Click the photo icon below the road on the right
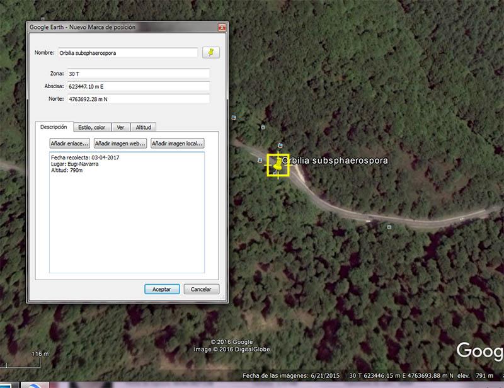The height and width of the screenshot is (388, 504). click(x=389, y=227)
